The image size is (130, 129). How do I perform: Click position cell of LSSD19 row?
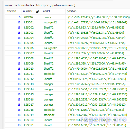(x=98, y=115)
